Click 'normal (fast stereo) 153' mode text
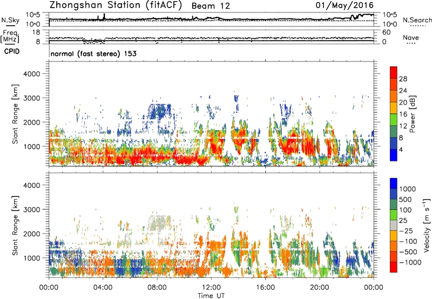Viewport: 432px width, 299px height. [x=93, y=53]
